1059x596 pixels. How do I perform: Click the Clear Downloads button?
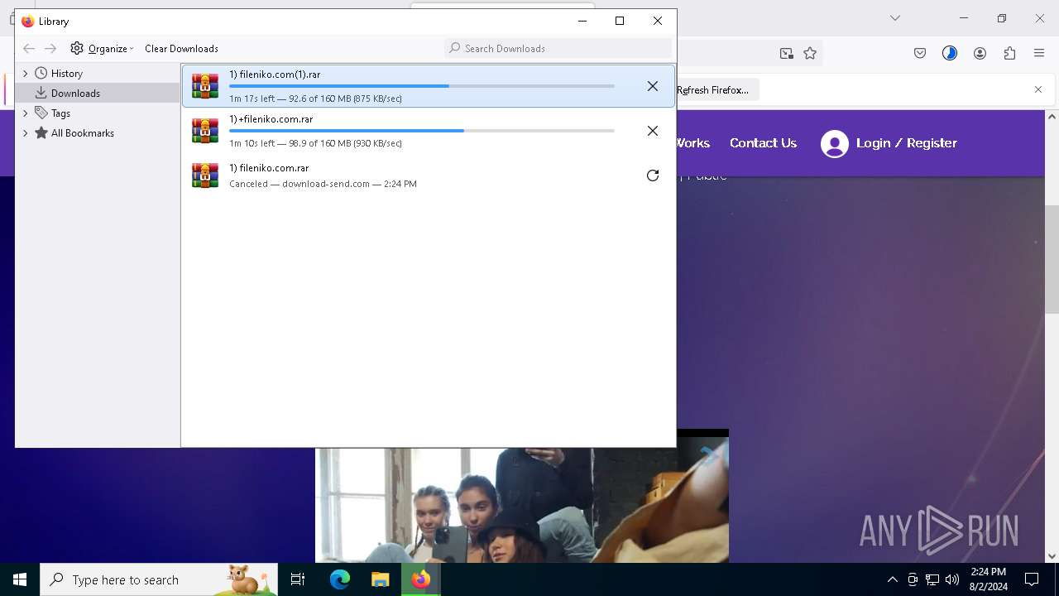181,48
